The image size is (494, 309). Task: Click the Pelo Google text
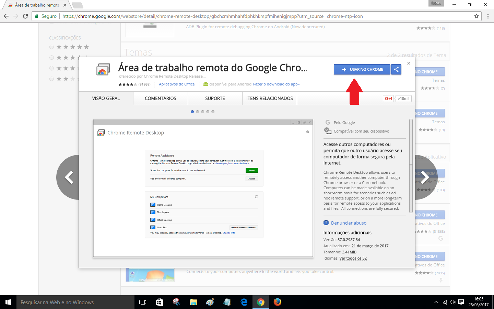coord(344,123)
